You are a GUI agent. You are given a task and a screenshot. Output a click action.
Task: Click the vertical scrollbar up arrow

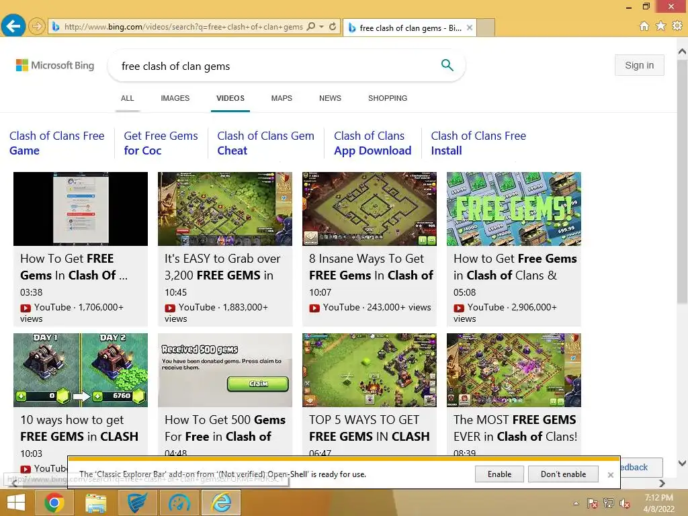(683, 51)
